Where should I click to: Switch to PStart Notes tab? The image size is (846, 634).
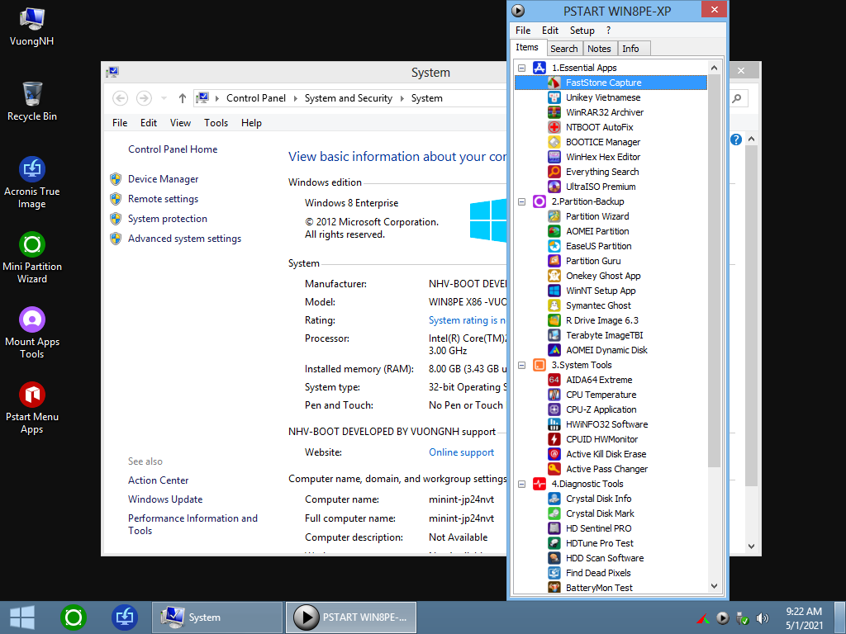coord(599,49)
